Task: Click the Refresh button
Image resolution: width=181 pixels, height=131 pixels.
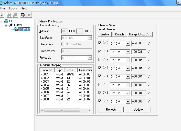Action: [x=111, y=110]
